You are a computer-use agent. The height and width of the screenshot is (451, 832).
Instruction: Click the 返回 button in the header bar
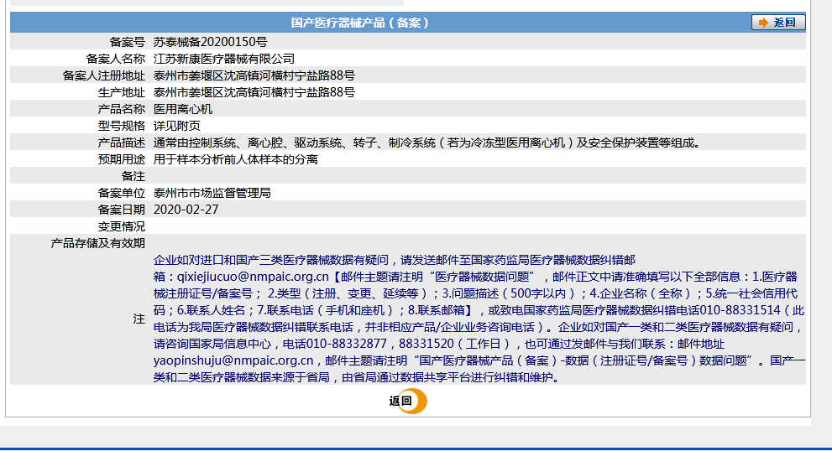coord(778,23)
